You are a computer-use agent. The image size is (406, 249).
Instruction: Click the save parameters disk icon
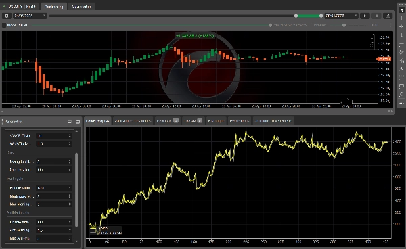(78, 122)
